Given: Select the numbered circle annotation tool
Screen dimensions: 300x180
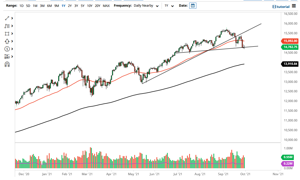Looking at the screenshot, I should pyautogui.click(x=7, y=49).
